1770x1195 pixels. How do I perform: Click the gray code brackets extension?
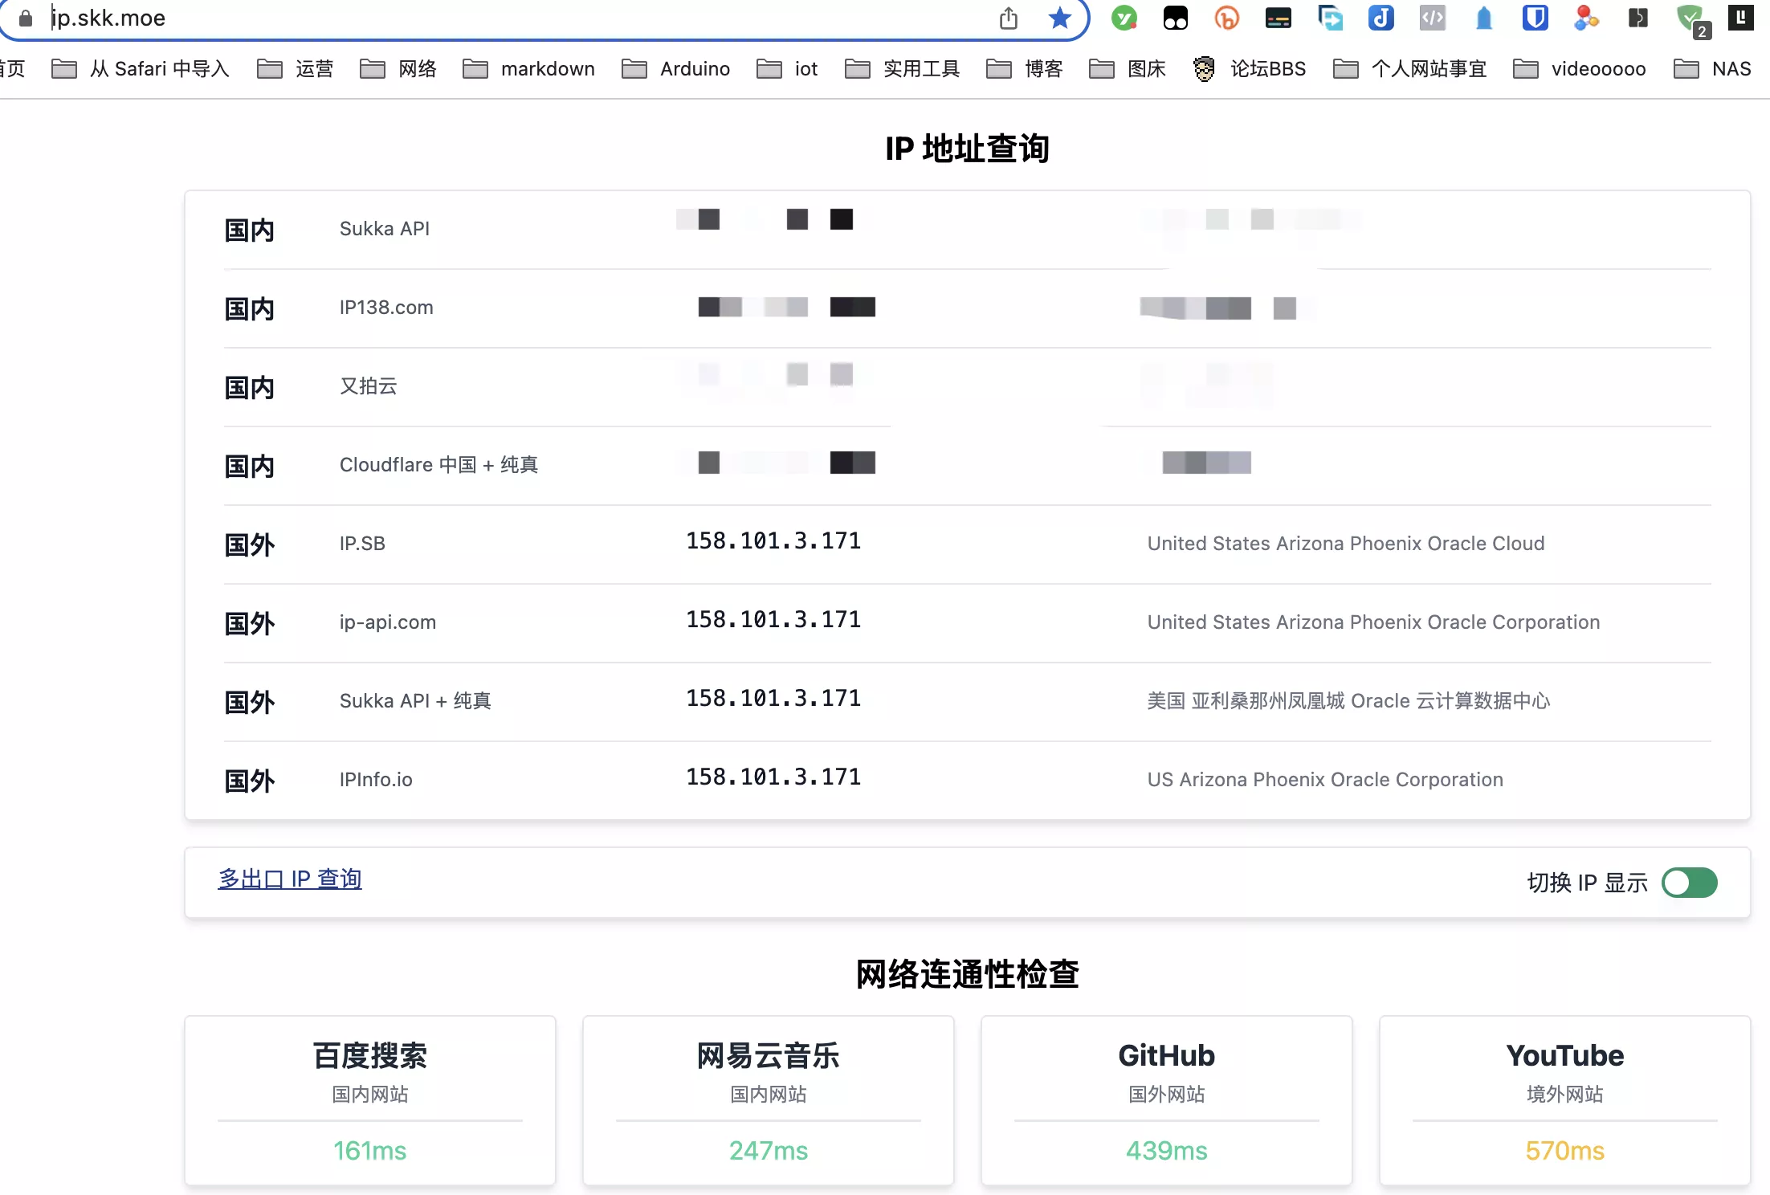click(1432, 18)
